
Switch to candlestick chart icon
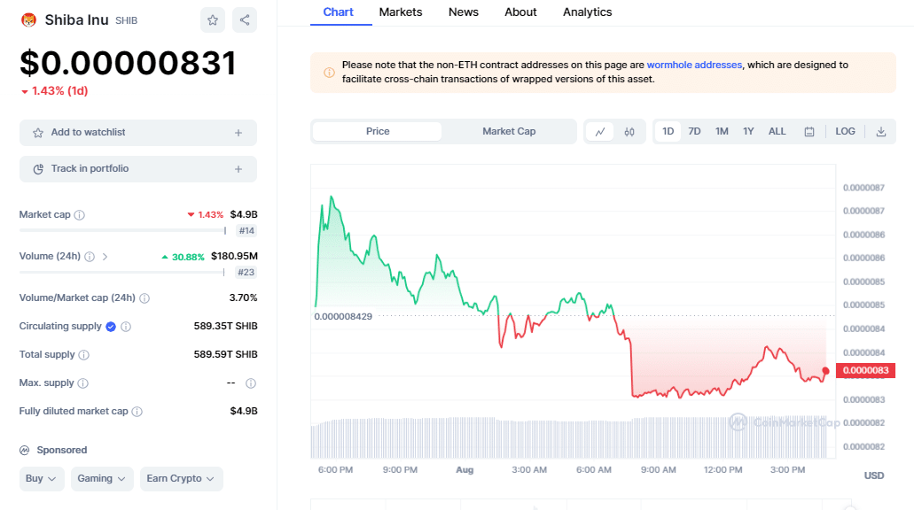point(629,131)
